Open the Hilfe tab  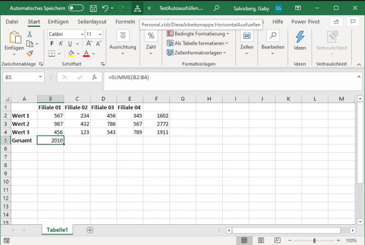pos(278,22)
